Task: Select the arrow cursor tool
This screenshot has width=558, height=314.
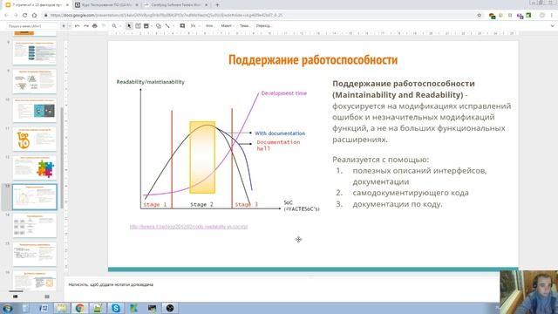Action: coord(129,26)
